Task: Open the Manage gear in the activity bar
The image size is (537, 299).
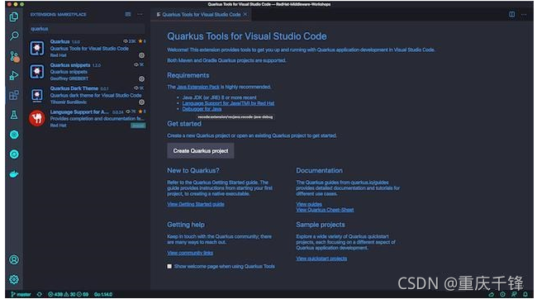Action: 14,279
